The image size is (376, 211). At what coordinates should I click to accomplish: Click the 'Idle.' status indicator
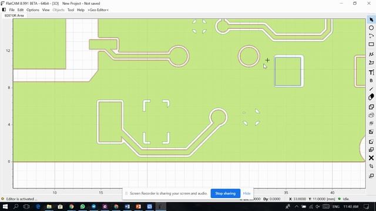click(346, 199)
